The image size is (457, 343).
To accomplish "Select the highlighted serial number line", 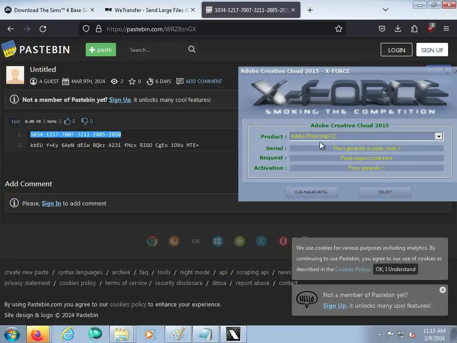I will [x=75, y=134].
